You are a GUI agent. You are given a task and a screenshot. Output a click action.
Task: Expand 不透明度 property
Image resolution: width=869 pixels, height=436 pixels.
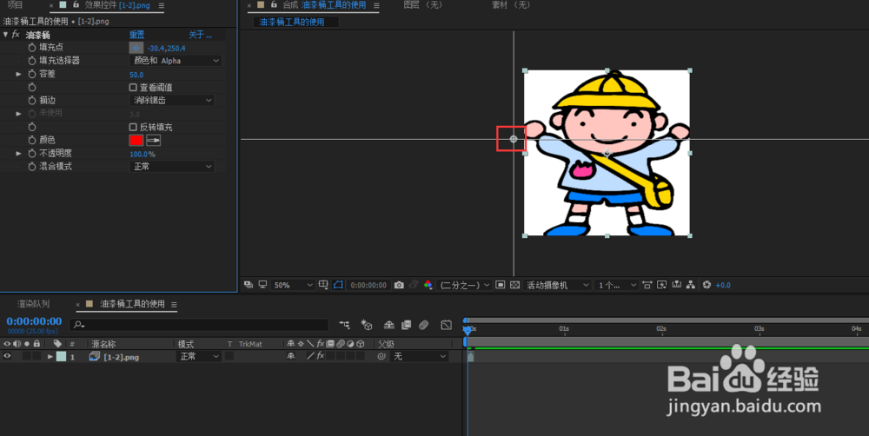click(18, 154)
